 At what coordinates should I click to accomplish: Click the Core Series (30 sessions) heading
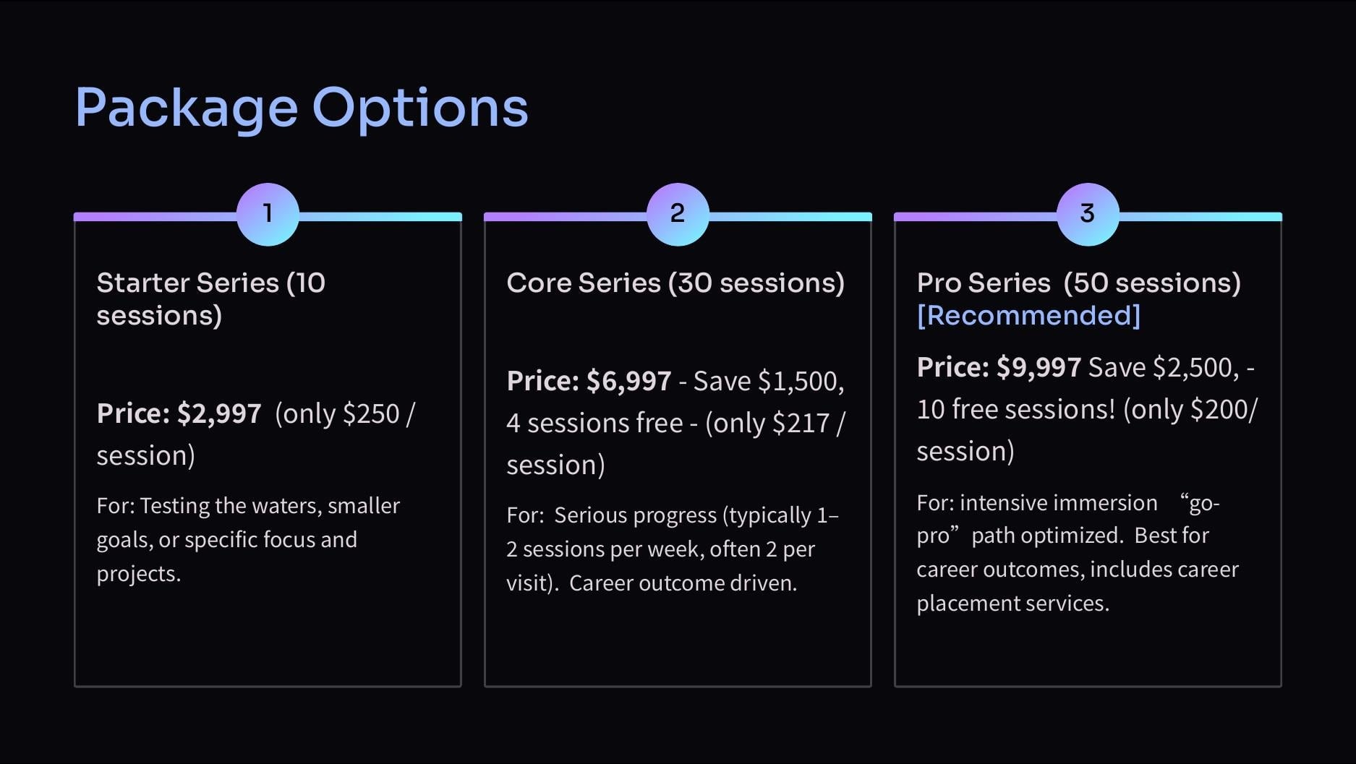pos(675,283)
